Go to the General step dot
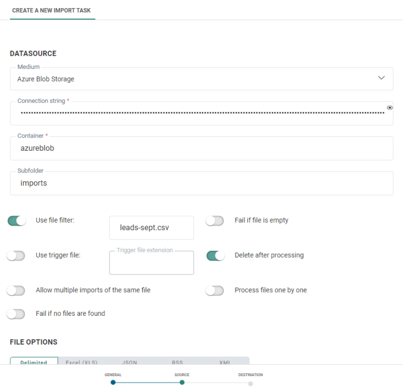403x390 pixels. coord(113,383)
